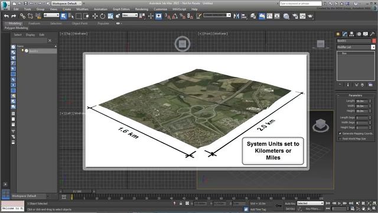
Task: Switch to the Populate ribbon tab
Action: pos(103,24)
